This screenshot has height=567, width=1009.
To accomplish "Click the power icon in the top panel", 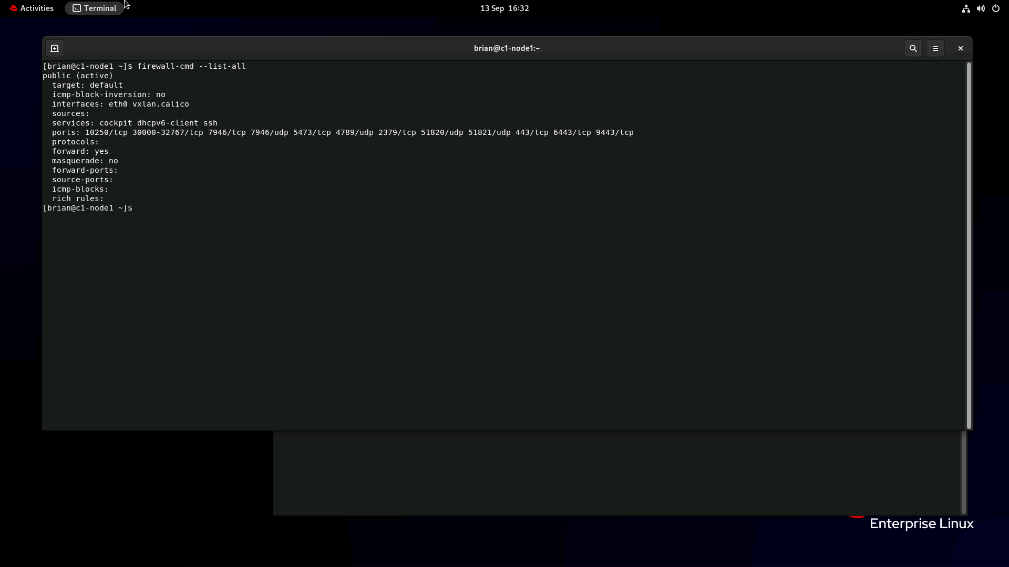I will point(996,8).
